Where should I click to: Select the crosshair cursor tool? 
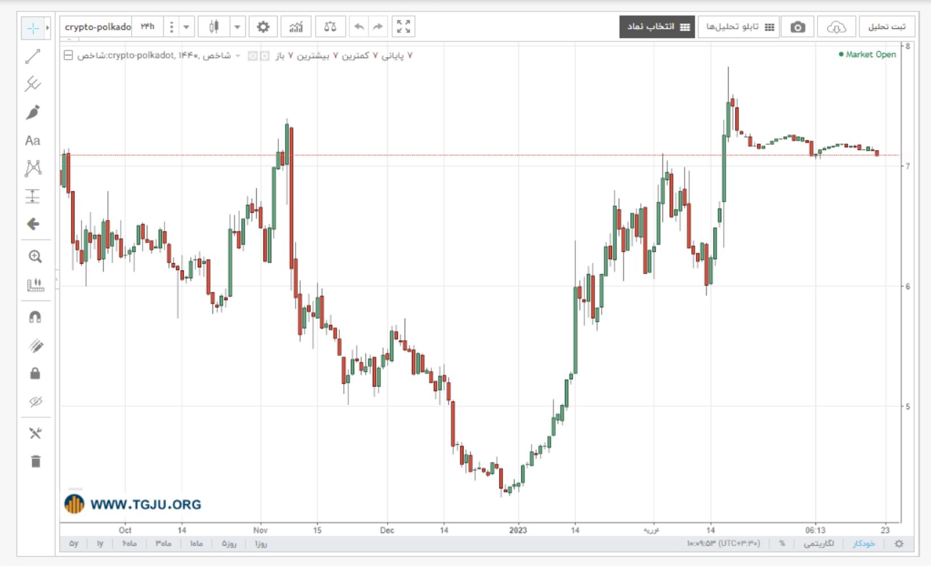pos(33,28)
